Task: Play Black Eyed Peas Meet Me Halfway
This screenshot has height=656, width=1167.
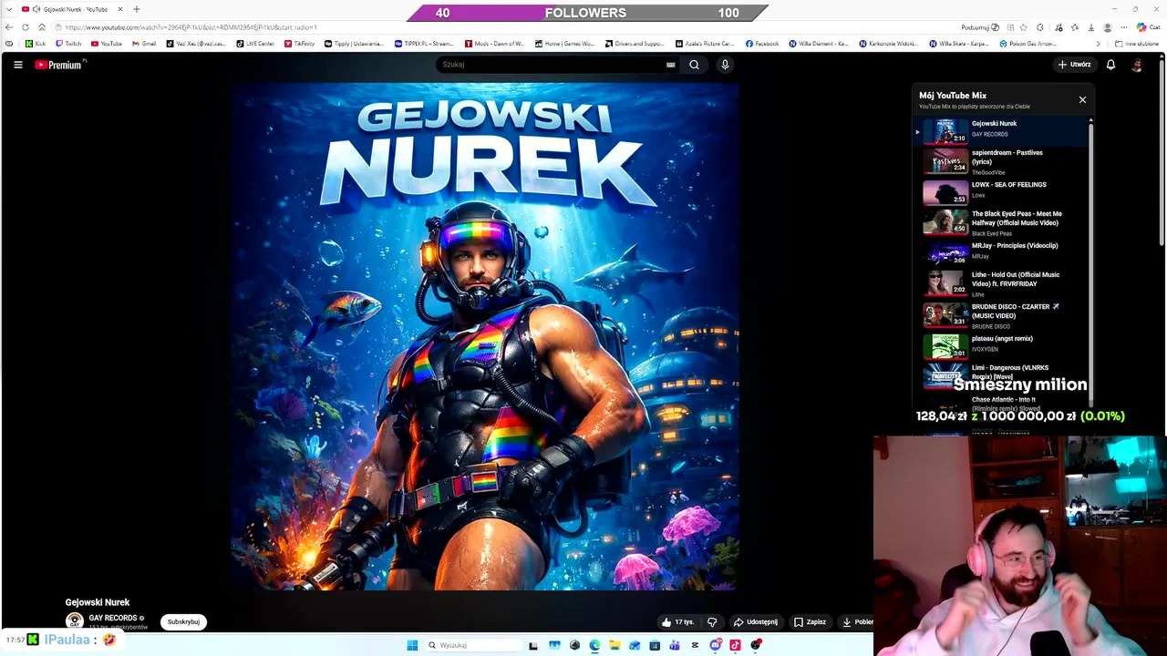Action: click(x=1003, y=223)
